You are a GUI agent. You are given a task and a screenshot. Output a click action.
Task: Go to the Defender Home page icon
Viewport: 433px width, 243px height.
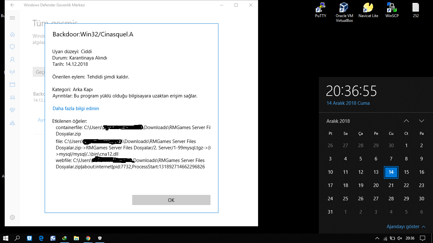(12, 34)
